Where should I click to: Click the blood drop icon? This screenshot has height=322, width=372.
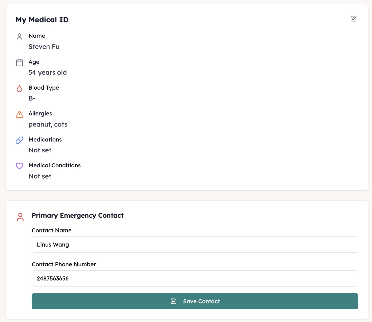[19, 89]
